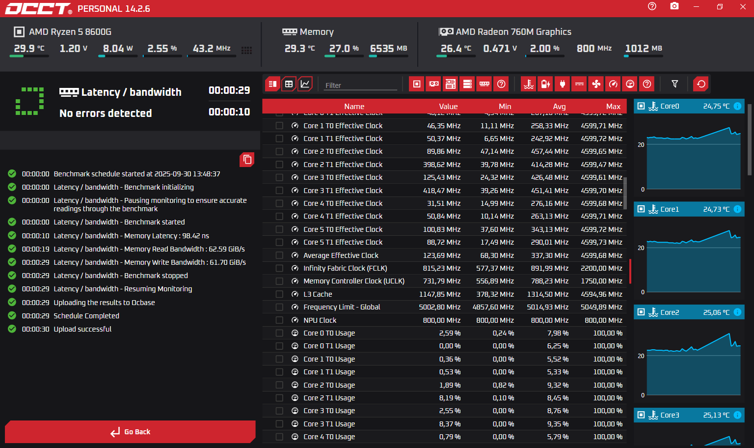
Task: Open the CPU core grid icon
Action: 247,50
